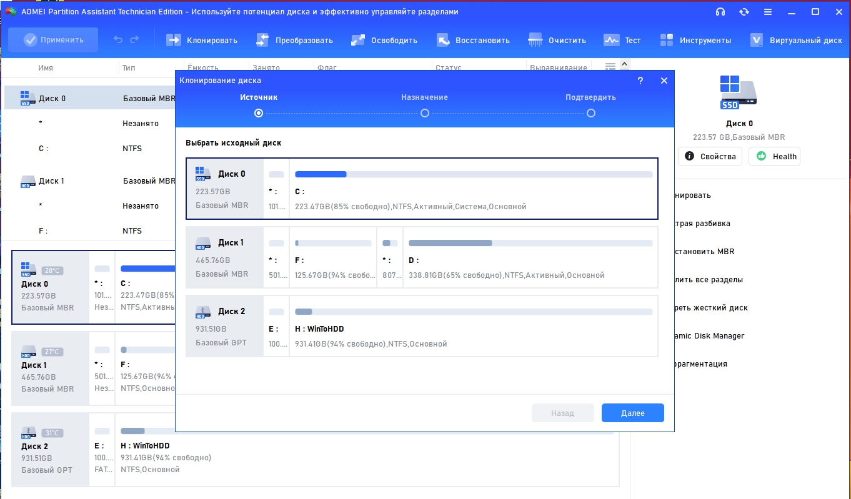Click the Диск 0 SSD icon in the partition list
Screen dimensions: 851x499
pyautogui.click(x=27, y=97)
